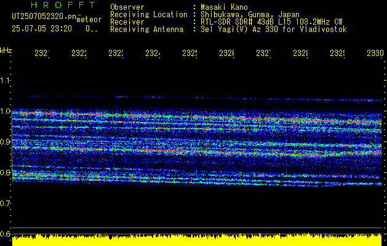Click the 2325 time marker
The image size is (387, 246).
pos(190,54)
